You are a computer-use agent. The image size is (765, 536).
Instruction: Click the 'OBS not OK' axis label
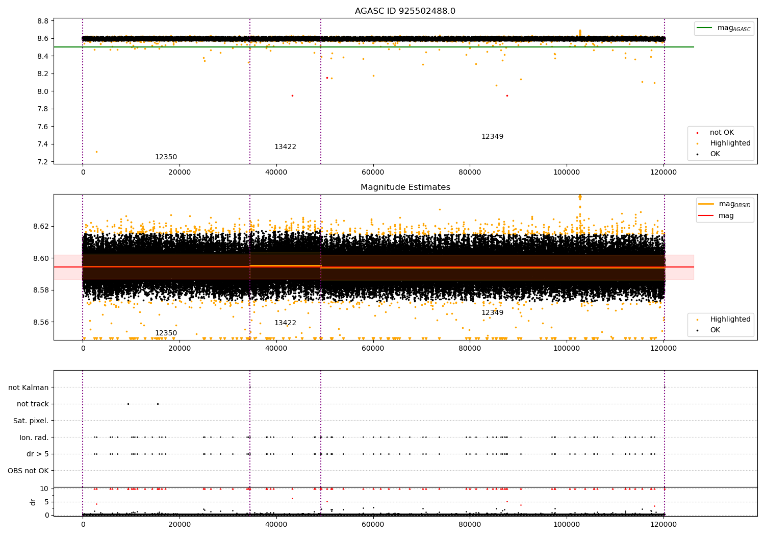point(28,471)
